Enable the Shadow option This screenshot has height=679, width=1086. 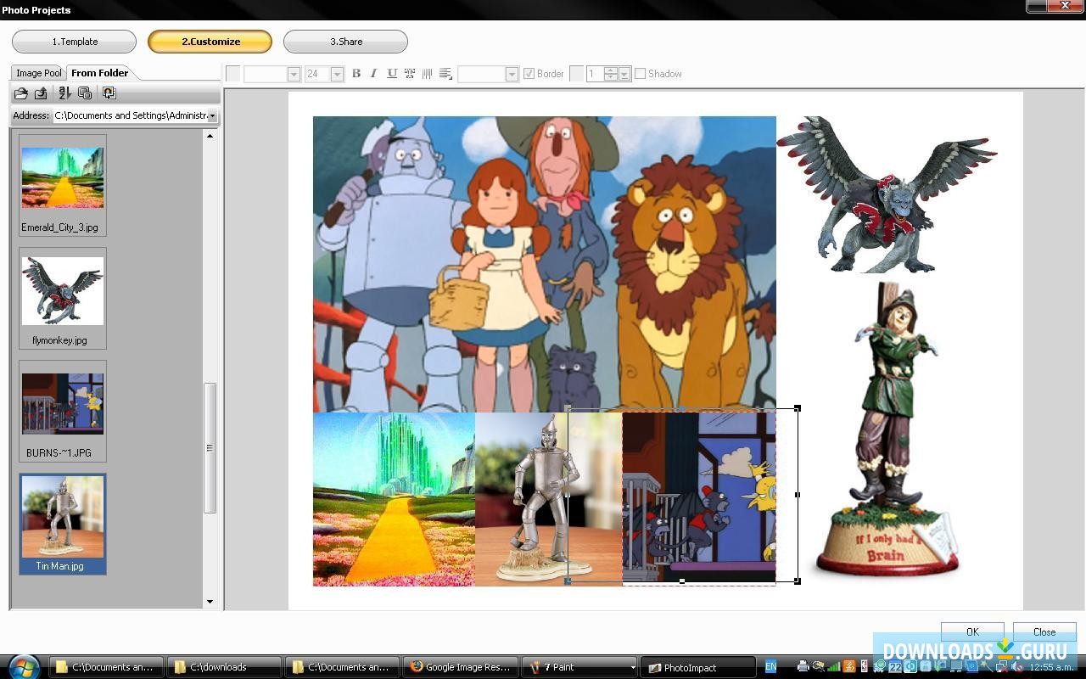tap(641, 74)
